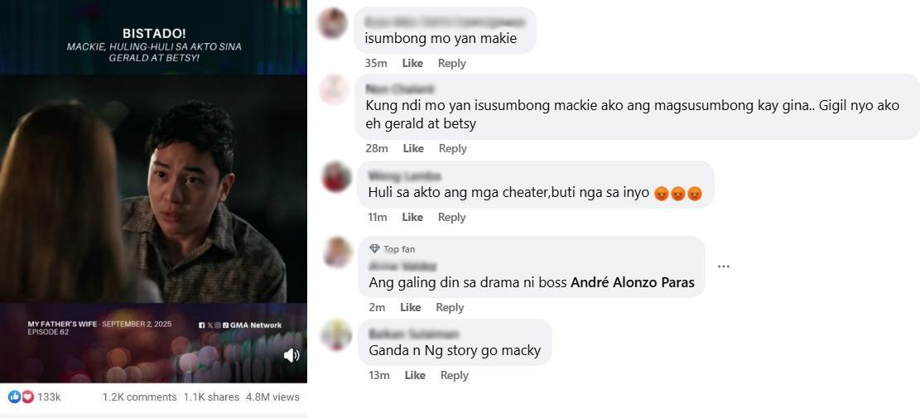Open the 1.2K comments list
This screenshot has height=418, width=920.
click(x=140, y=397)
